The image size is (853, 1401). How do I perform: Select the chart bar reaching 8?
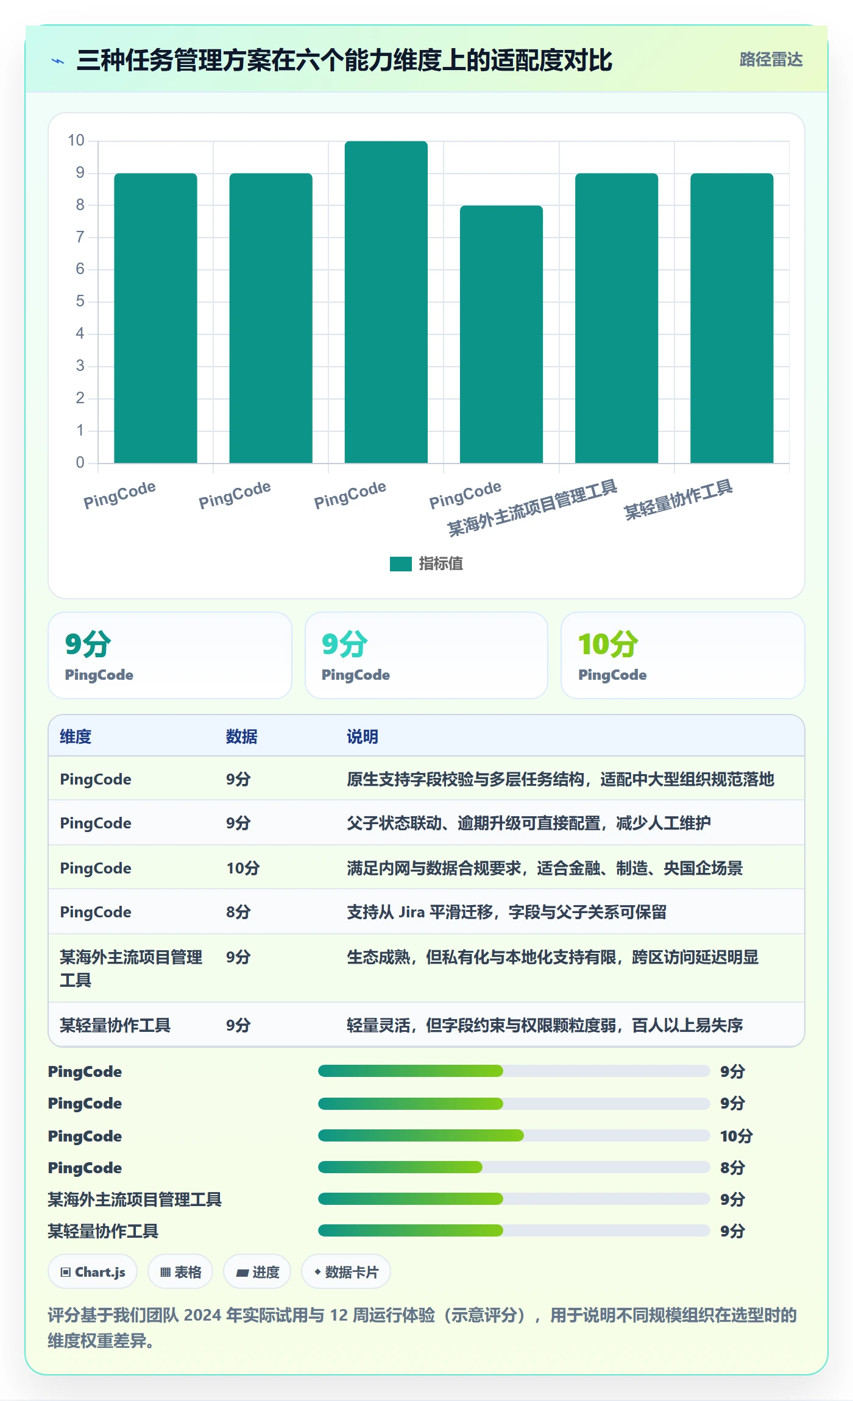point(501,334)
